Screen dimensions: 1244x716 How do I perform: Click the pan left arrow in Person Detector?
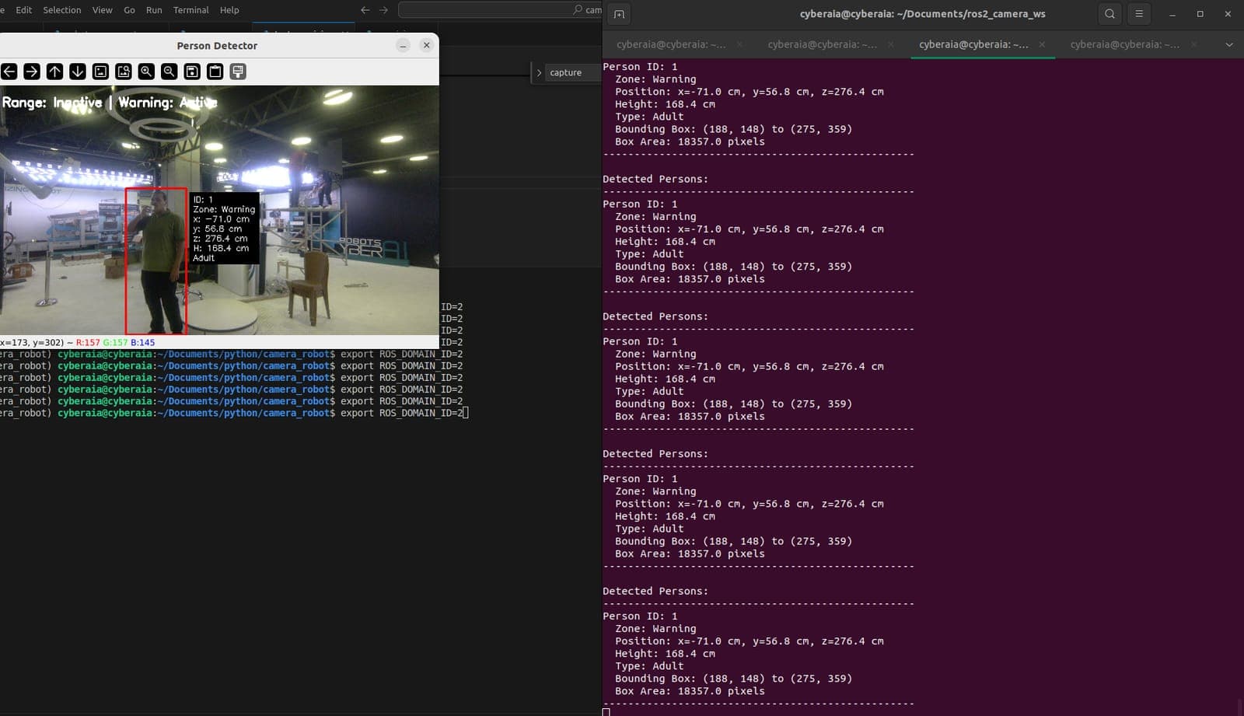point(9,72)
